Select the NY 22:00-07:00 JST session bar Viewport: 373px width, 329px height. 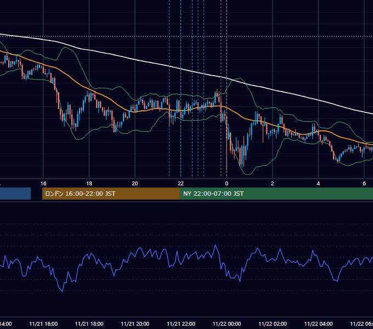point(276,194)
